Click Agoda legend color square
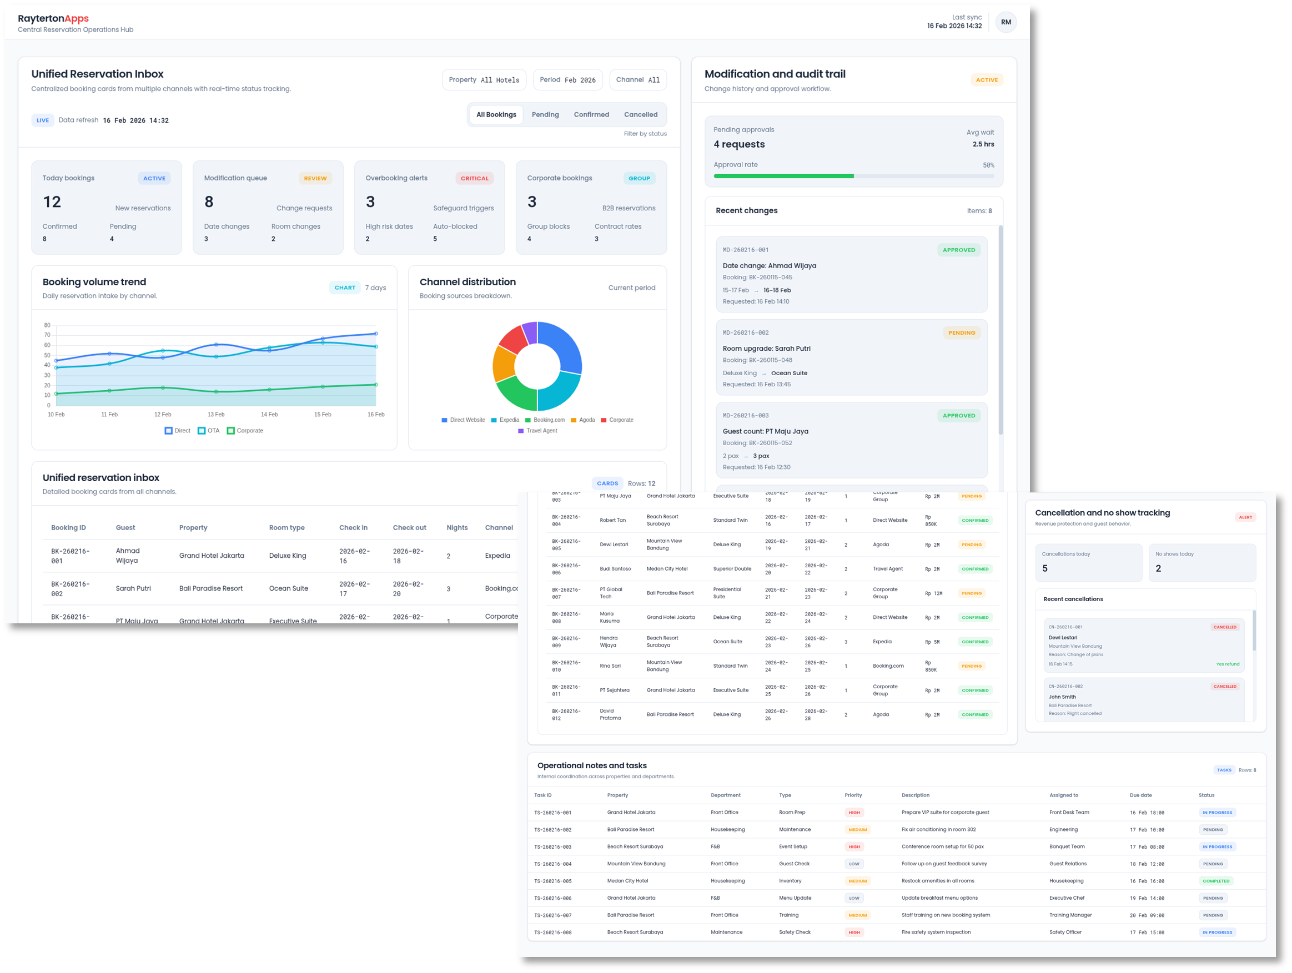Screen dimensions: 1292x973 [x=574, y=420]
